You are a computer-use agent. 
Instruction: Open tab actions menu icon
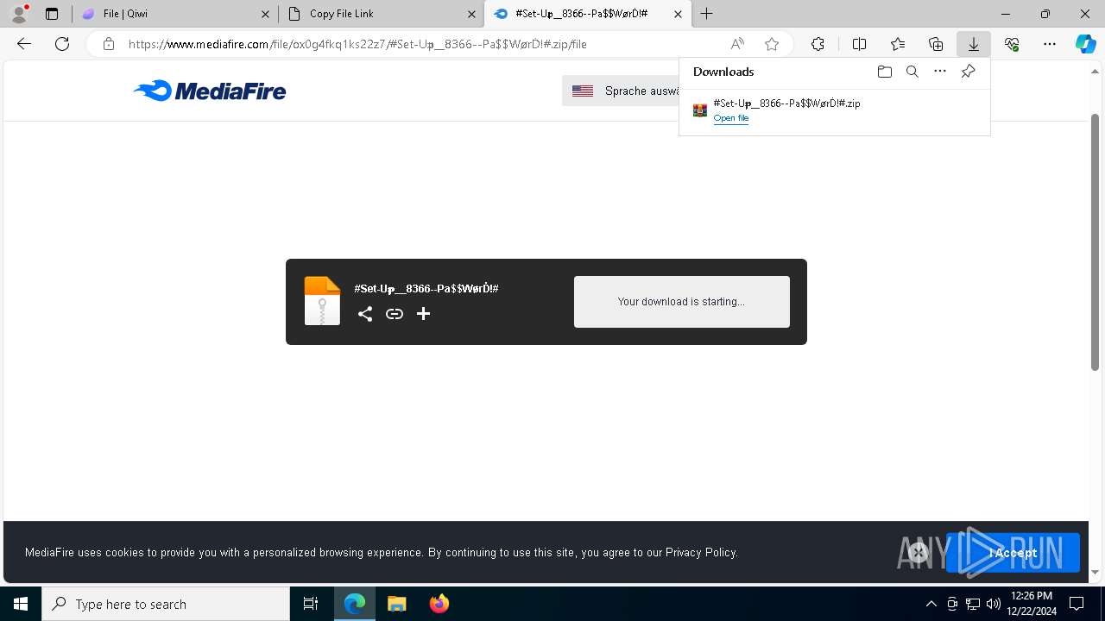pos(52,14)
